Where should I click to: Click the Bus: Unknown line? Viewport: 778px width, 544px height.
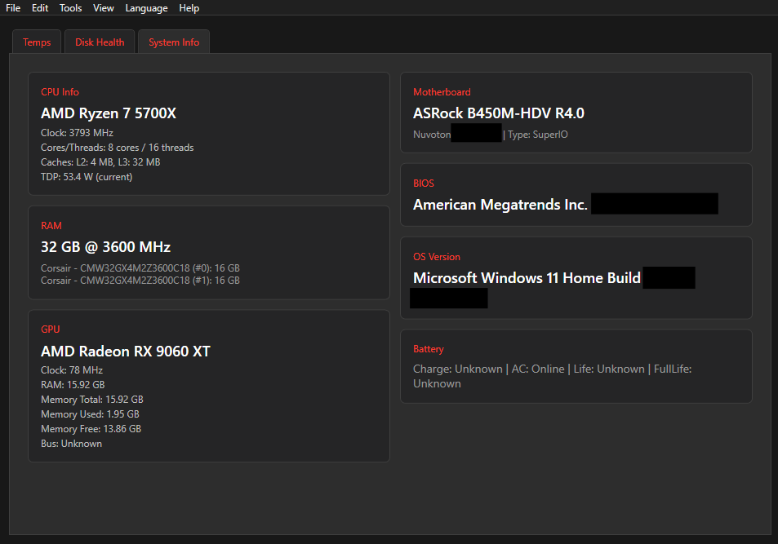72,444
